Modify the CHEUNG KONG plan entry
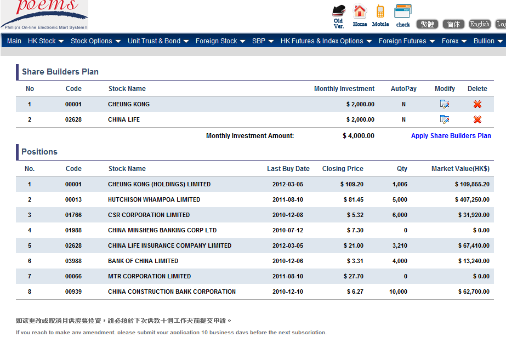Image resolution: width=506 pixels, height=337 pixels. coord(445,104)
